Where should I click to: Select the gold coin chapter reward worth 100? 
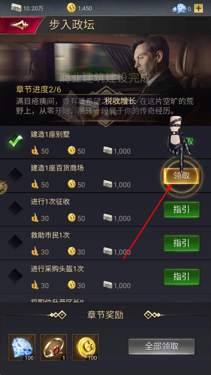click(x=85, y=348)
